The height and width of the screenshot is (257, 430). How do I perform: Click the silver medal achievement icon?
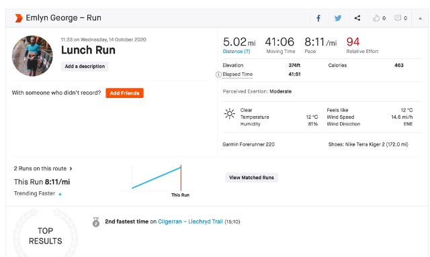(x=96, y=222)
